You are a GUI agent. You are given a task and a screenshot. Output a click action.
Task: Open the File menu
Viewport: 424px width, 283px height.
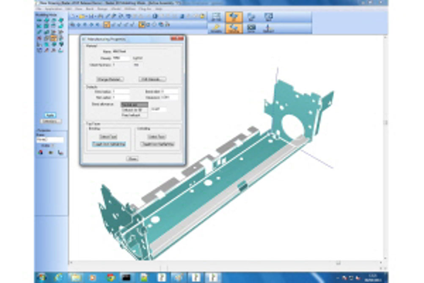(39, 9)
